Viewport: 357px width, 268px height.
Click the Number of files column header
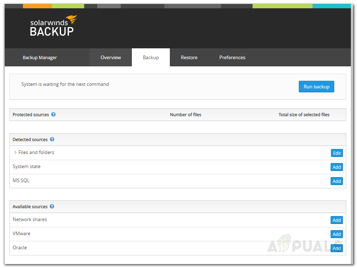(186, 115)
